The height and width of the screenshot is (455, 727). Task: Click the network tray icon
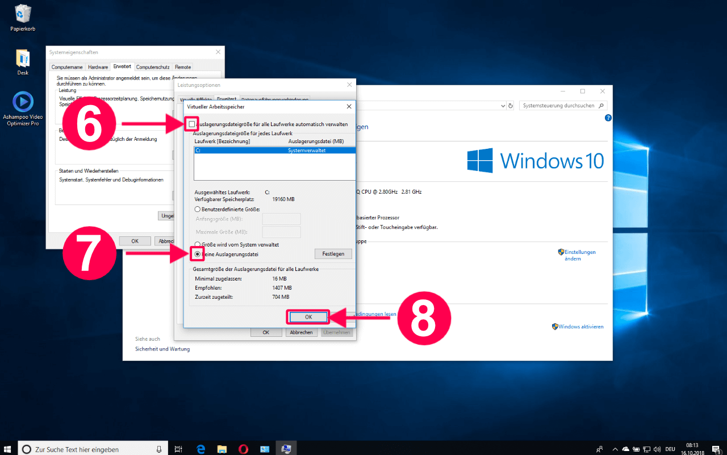coord(647,449)
